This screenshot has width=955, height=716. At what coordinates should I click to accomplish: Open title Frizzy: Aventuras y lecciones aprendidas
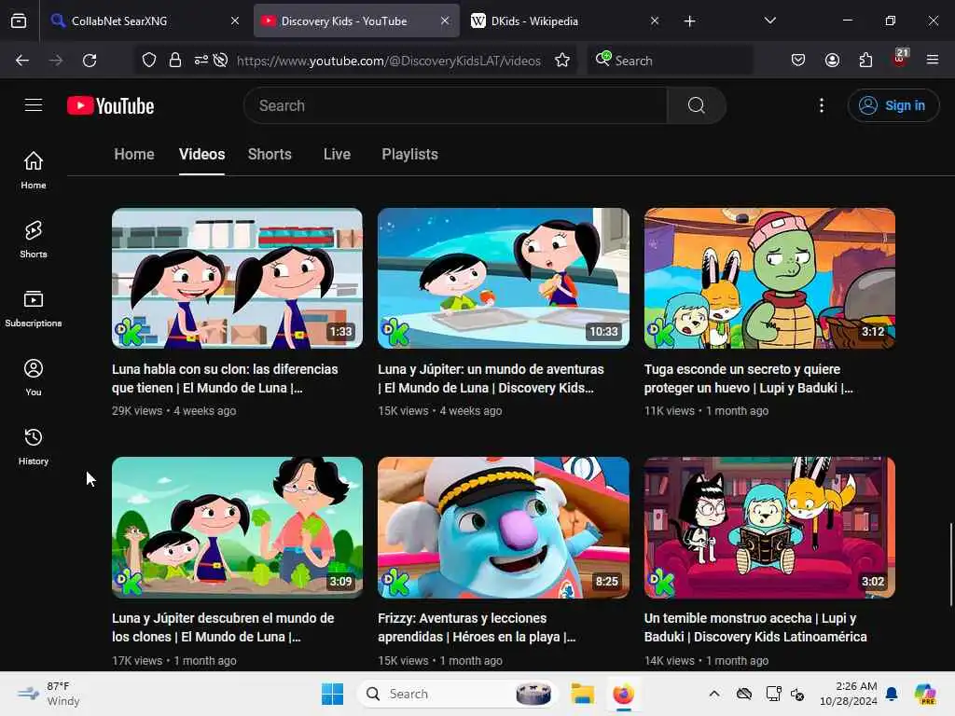[x=477, y=627]
